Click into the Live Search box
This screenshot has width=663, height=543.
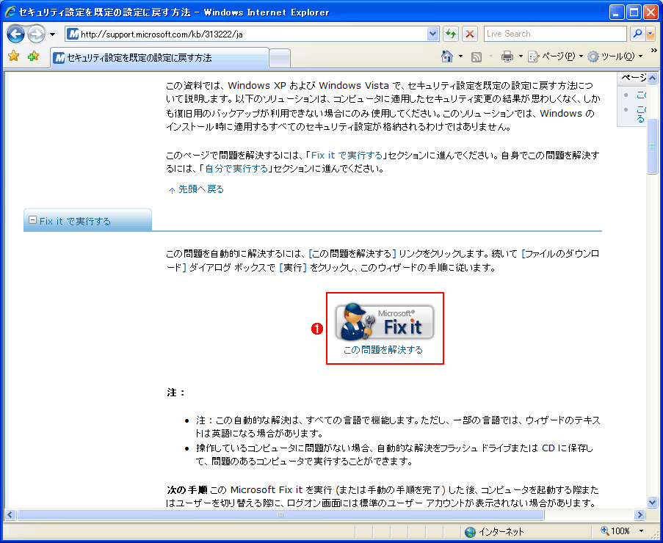[555, 34]
